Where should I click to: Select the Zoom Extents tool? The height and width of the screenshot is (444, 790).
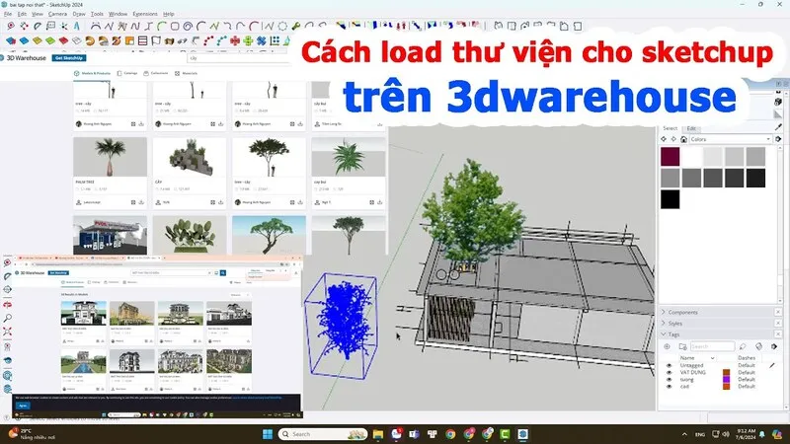(x=8, y=332)
